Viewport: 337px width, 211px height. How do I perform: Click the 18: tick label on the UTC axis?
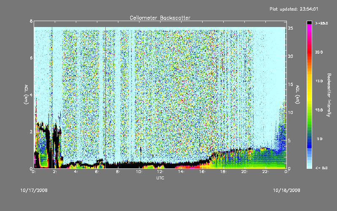223,172
